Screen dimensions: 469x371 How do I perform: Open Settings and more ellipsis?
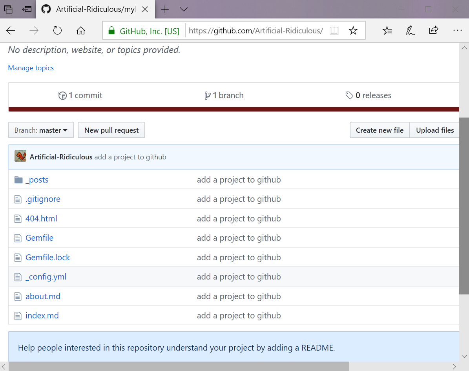[x=457, y=30]
